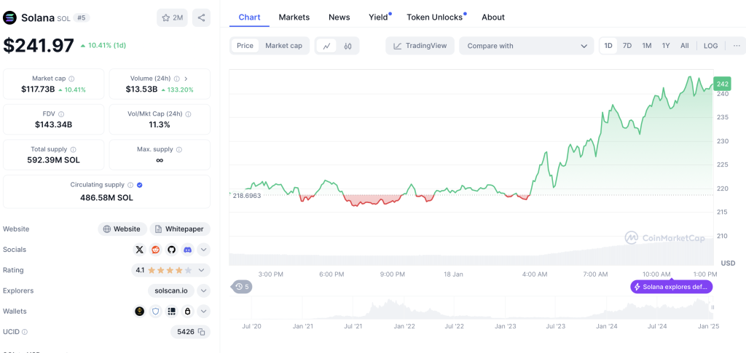Switch to the Chart tab

coord(249,17)
